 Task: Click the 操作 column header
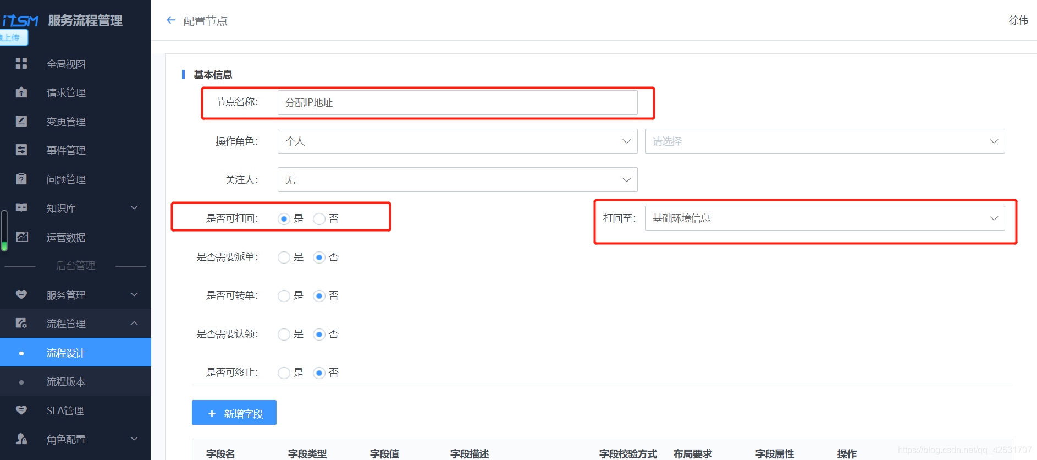pyautogui.click(x=847, y=453)
